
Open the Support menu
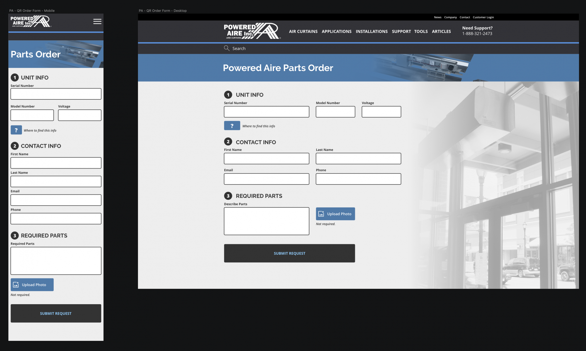(401, 31)
